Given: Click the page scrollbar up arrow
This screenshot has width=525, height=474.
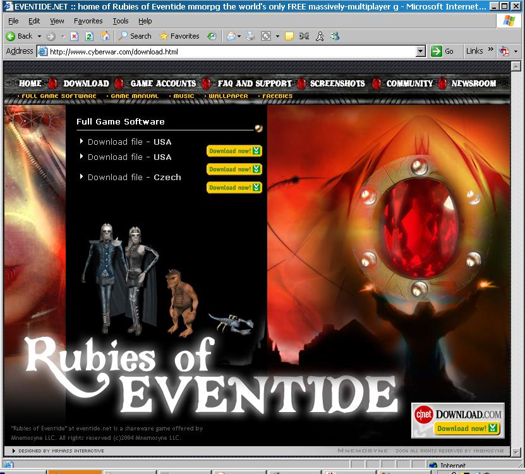Looking at the screenshot, I should coord(516,66).
